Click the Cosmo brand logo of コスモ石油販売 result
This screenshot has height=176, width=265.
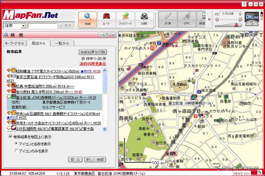point(14,128)
